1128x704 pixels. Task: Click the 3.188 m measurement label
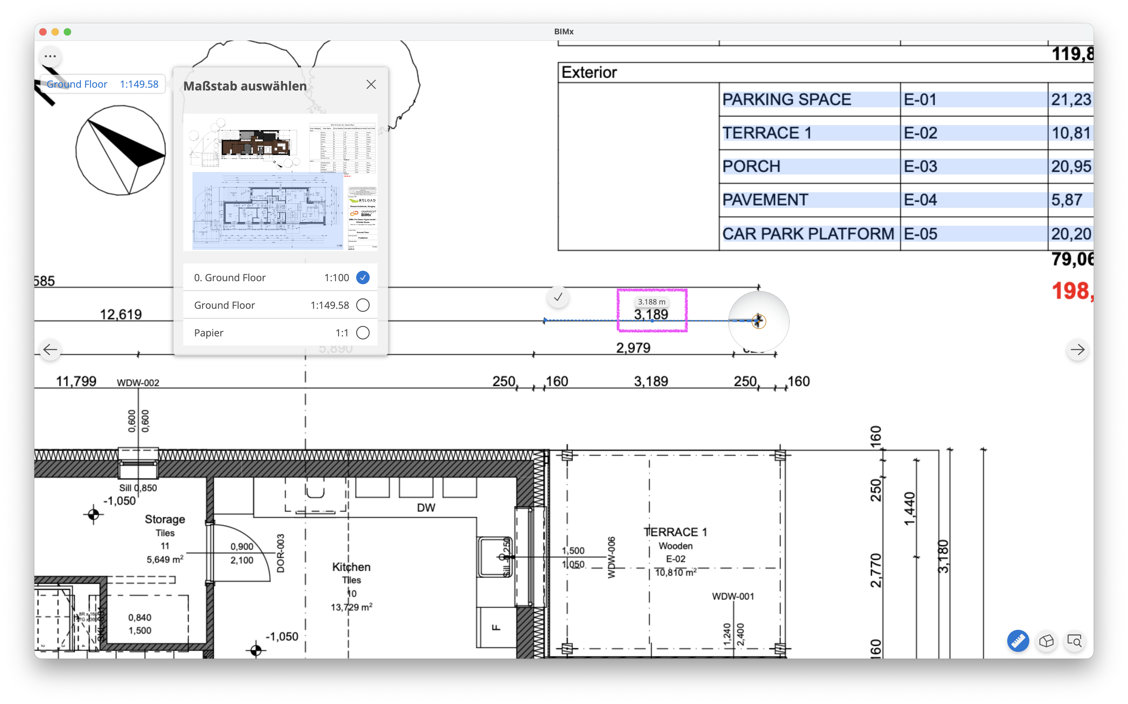tap(651, 302)
